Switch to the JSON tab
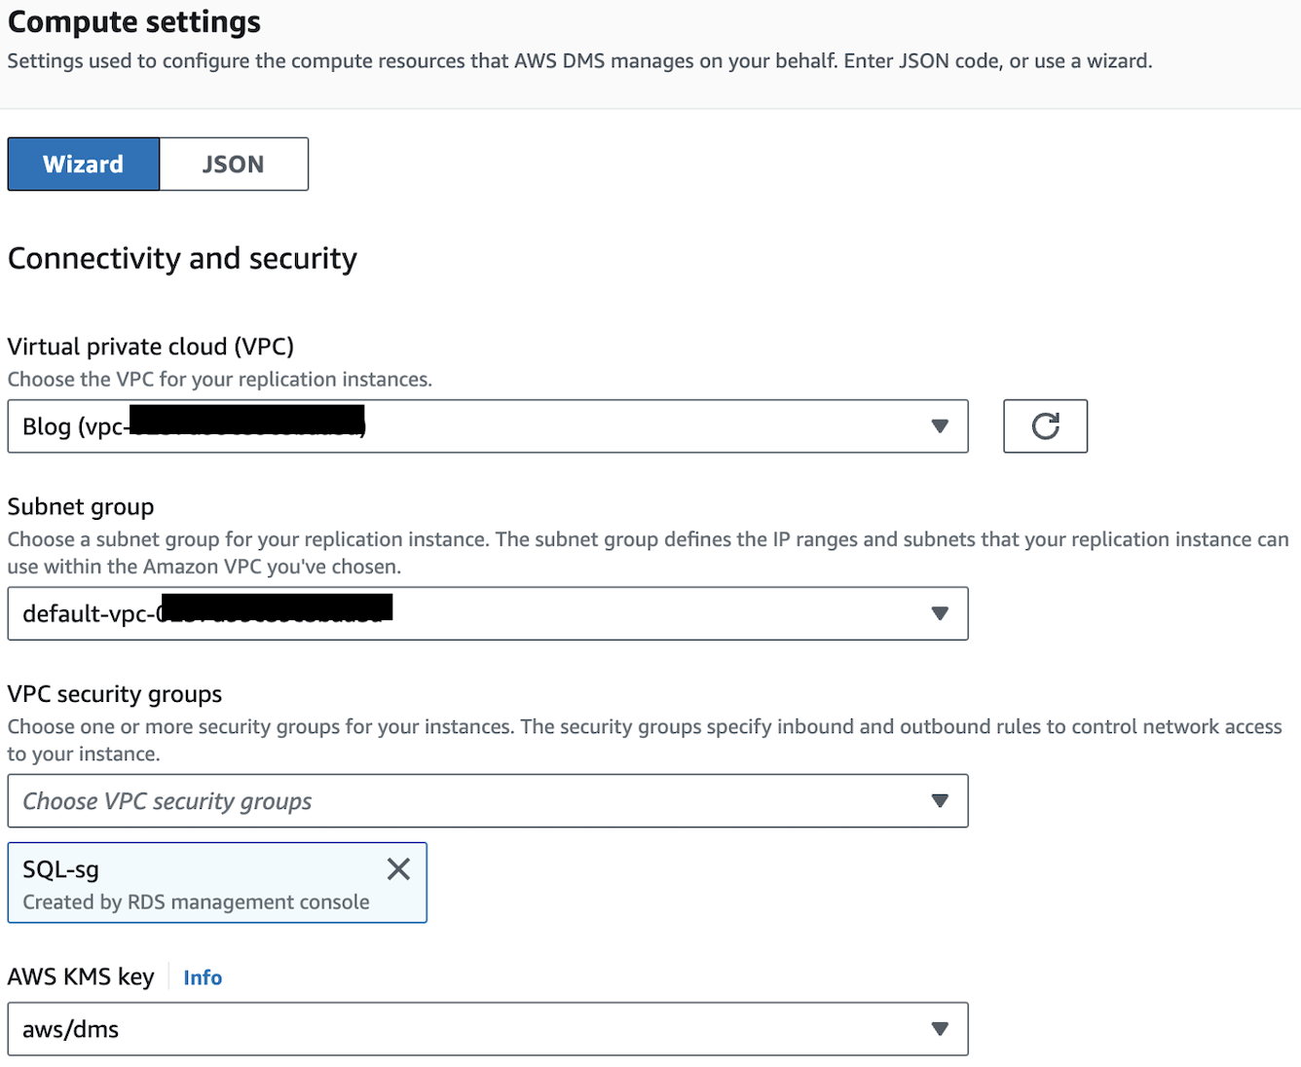Screen dimensions: 1301x1067 pyautogui.click(x=234, y=164)
